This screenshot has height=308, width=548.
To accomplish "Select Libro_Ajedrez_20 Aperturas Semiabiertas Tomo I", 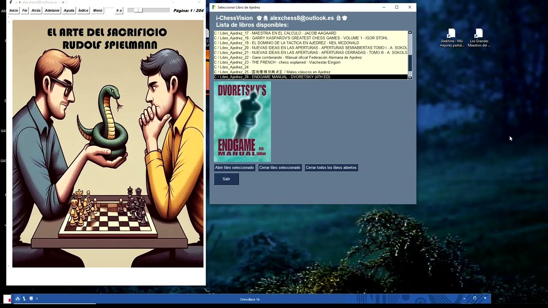I will [311, 47].
